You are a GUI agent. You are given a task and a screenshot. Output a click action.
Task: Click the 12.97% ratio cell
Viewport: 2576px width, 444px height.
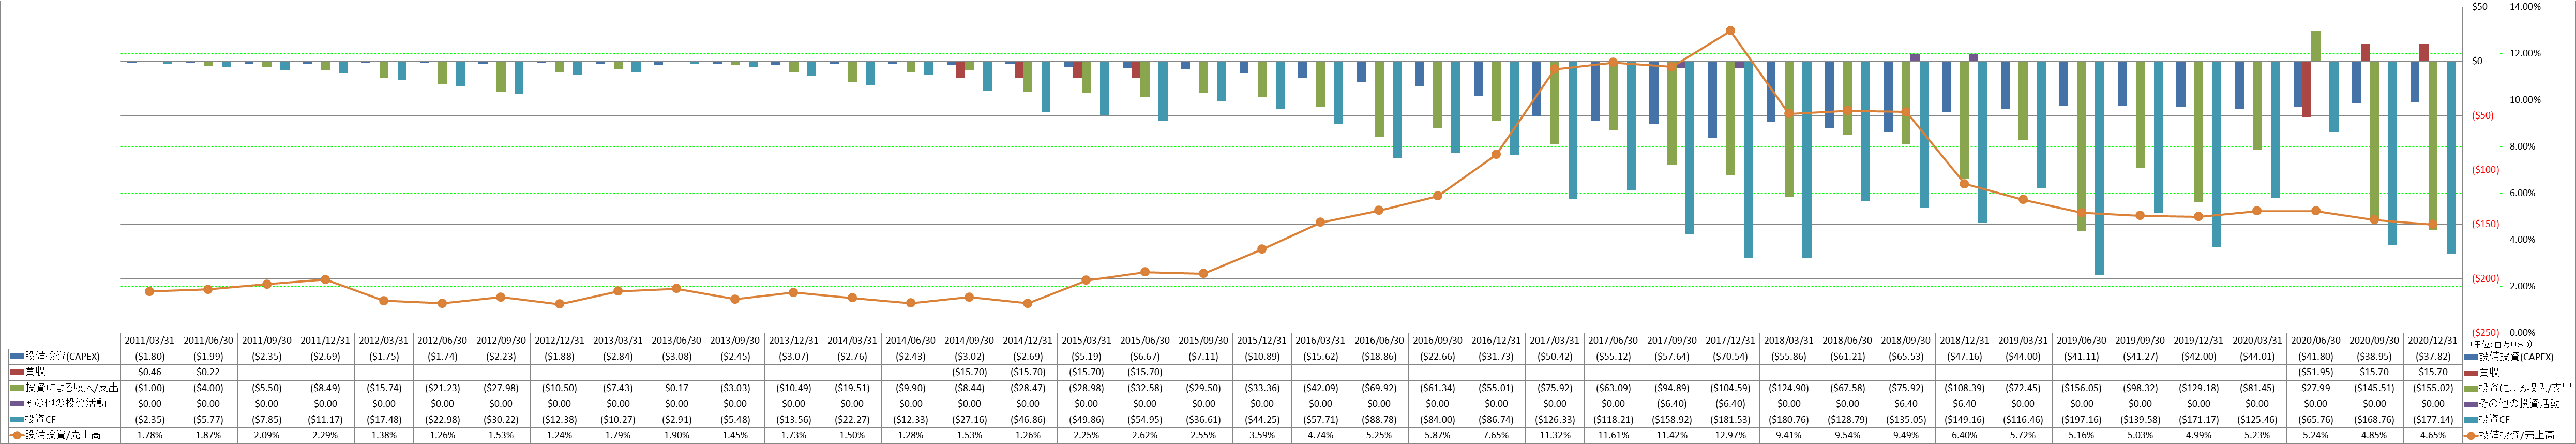pos(1731,436)
